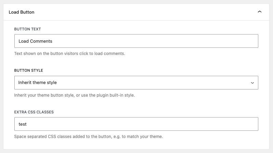Focus the Extra CSS Classes input
The image size is (273, 153).
[136, 124]
